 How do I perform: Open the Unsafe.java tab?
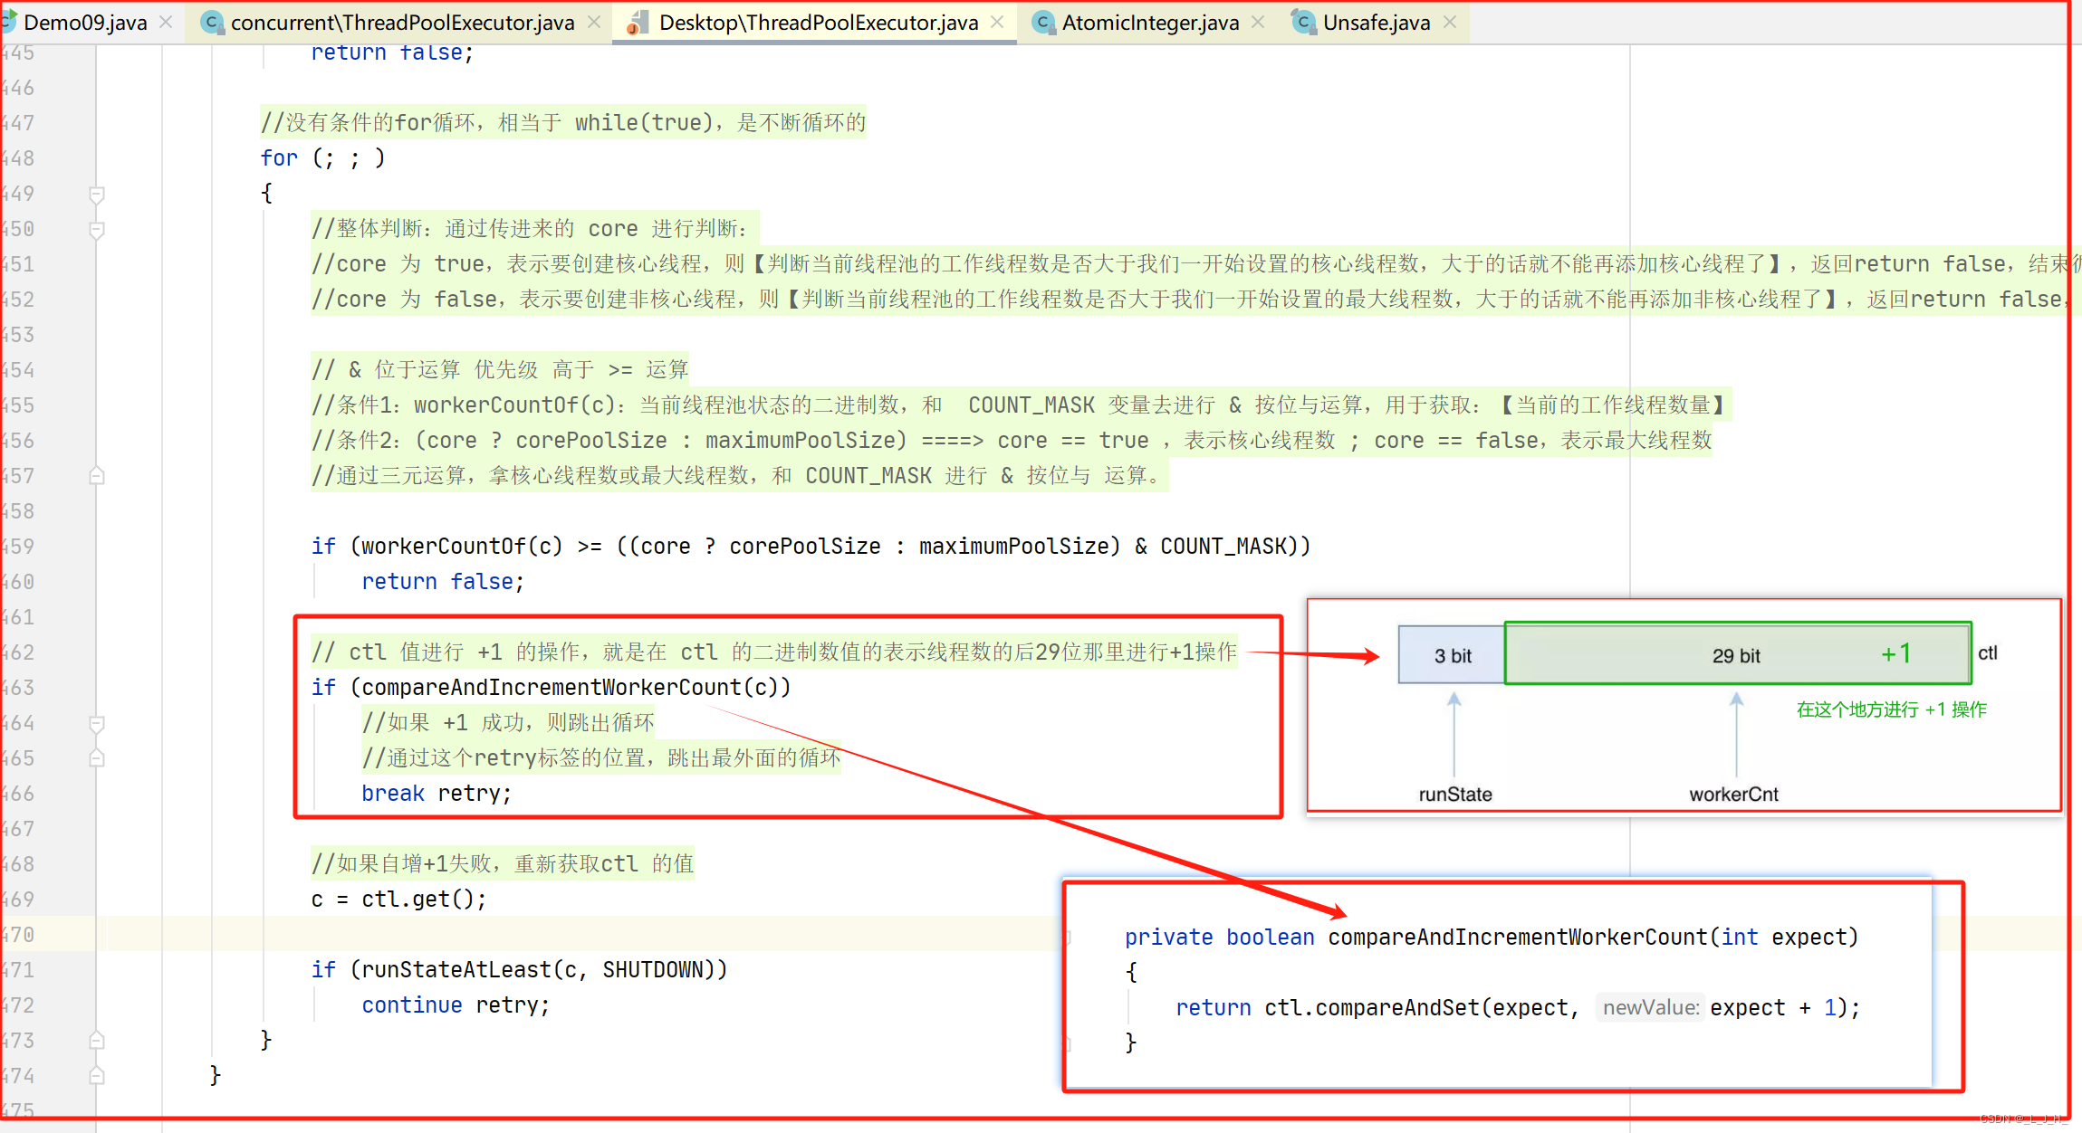click(x=1376, y=23)
